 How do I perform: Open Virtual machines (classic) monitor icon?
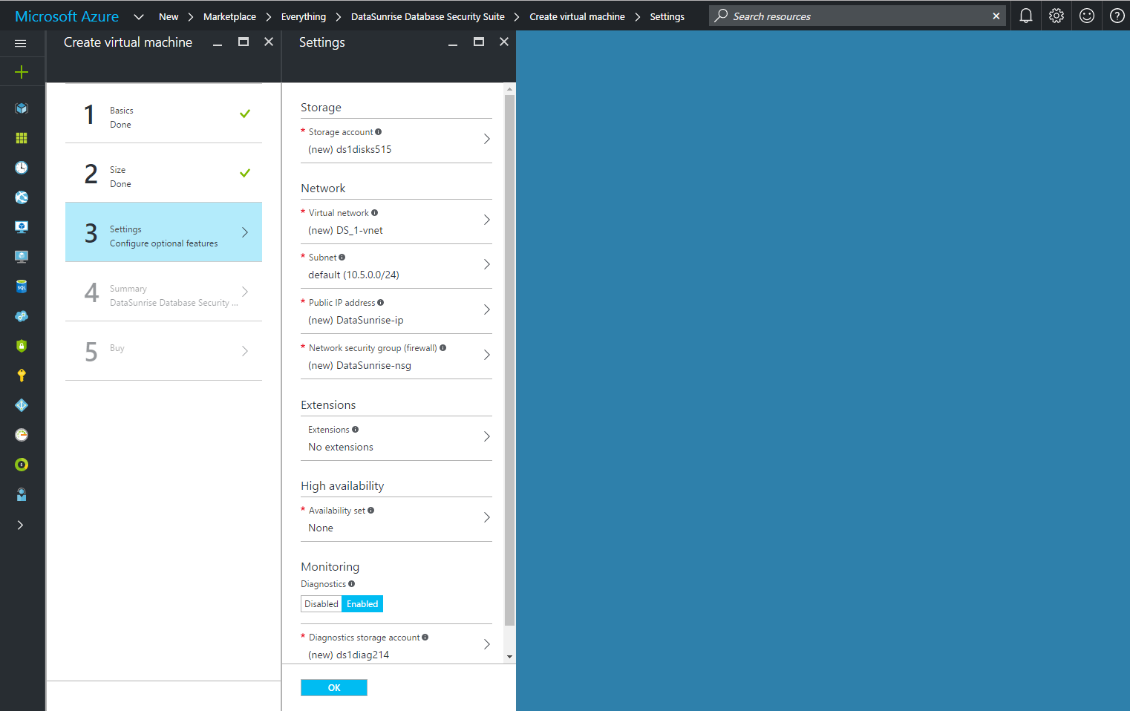click(x=22, y=227)
